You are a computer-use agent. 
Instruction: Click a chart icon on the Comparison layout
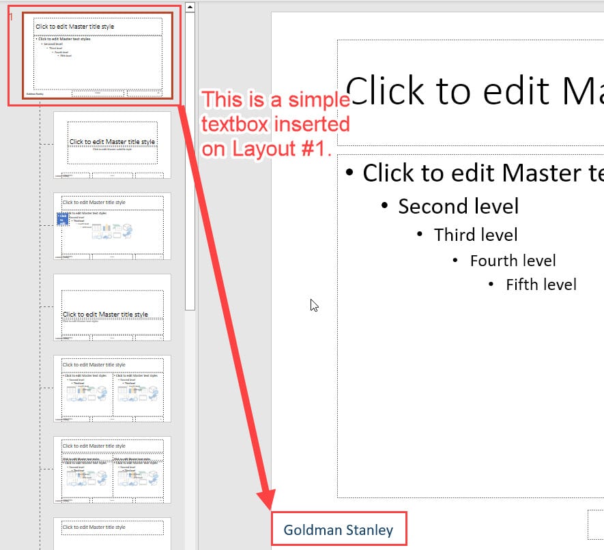click(80, 476)
